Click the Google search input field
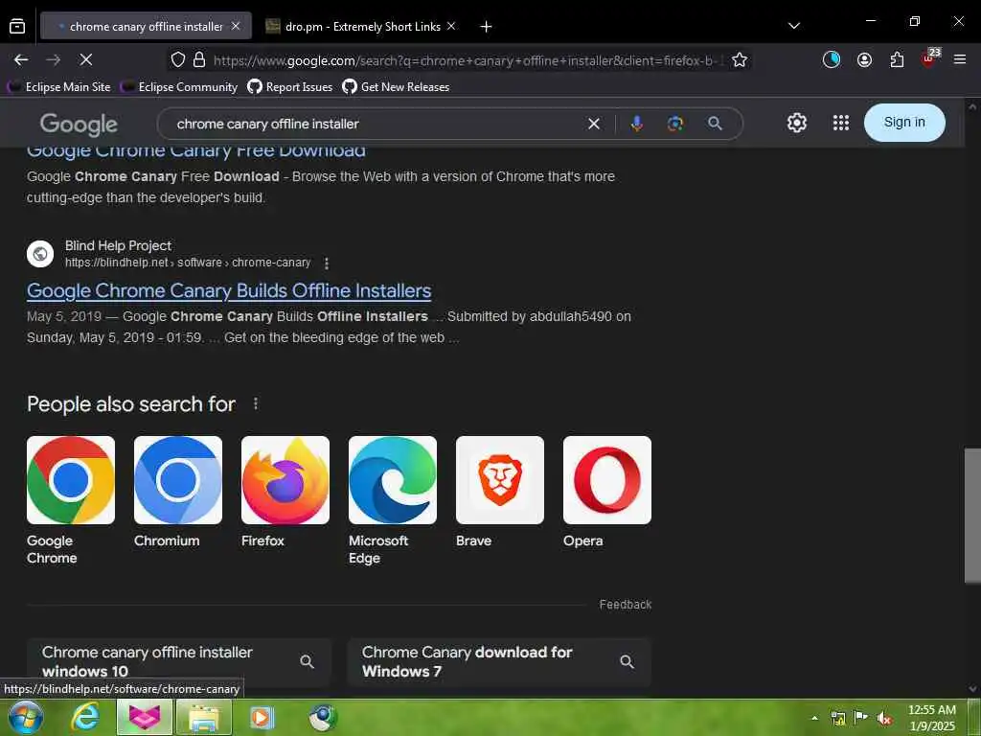The width and height of the screenshot is (981, 736). click(376, 124)
